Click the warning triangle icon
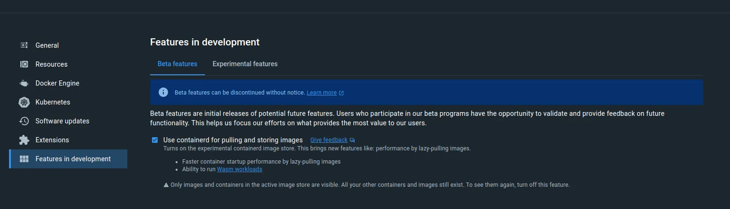Viewport: 730px width, 209px height. [x=166, y=185]
